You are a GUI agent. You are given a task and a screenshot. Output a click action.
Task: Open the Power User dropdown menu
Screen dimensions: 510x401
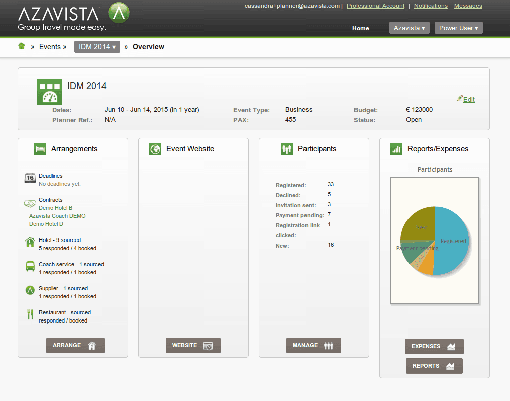point(458,28)
